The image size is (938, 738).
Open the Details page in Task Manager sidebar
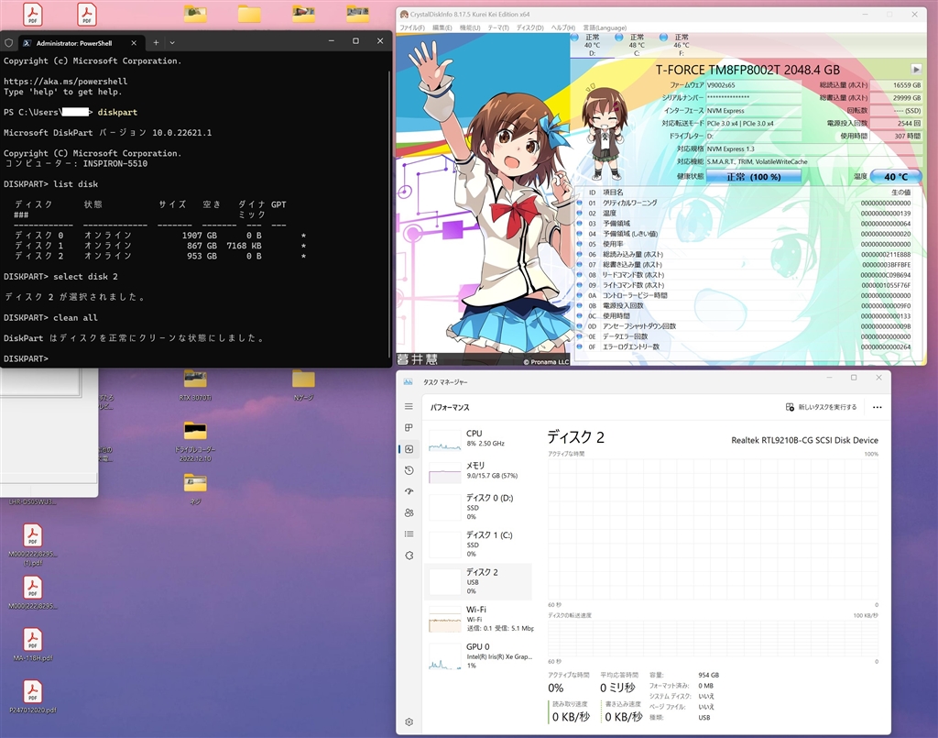pyautogui.click(x=409, y=534)
